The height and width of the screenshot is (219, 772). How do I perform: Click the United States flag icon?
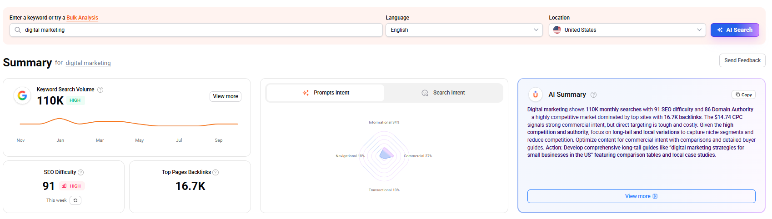point(557,30)
